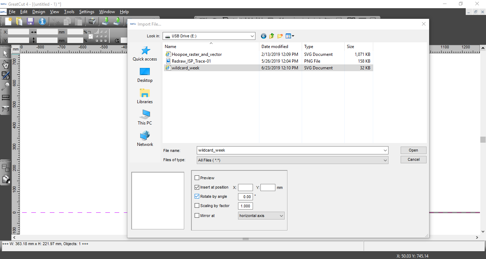The image size is (486, 259).
Task: Open the blue info icon
Action: coord(42,21)
